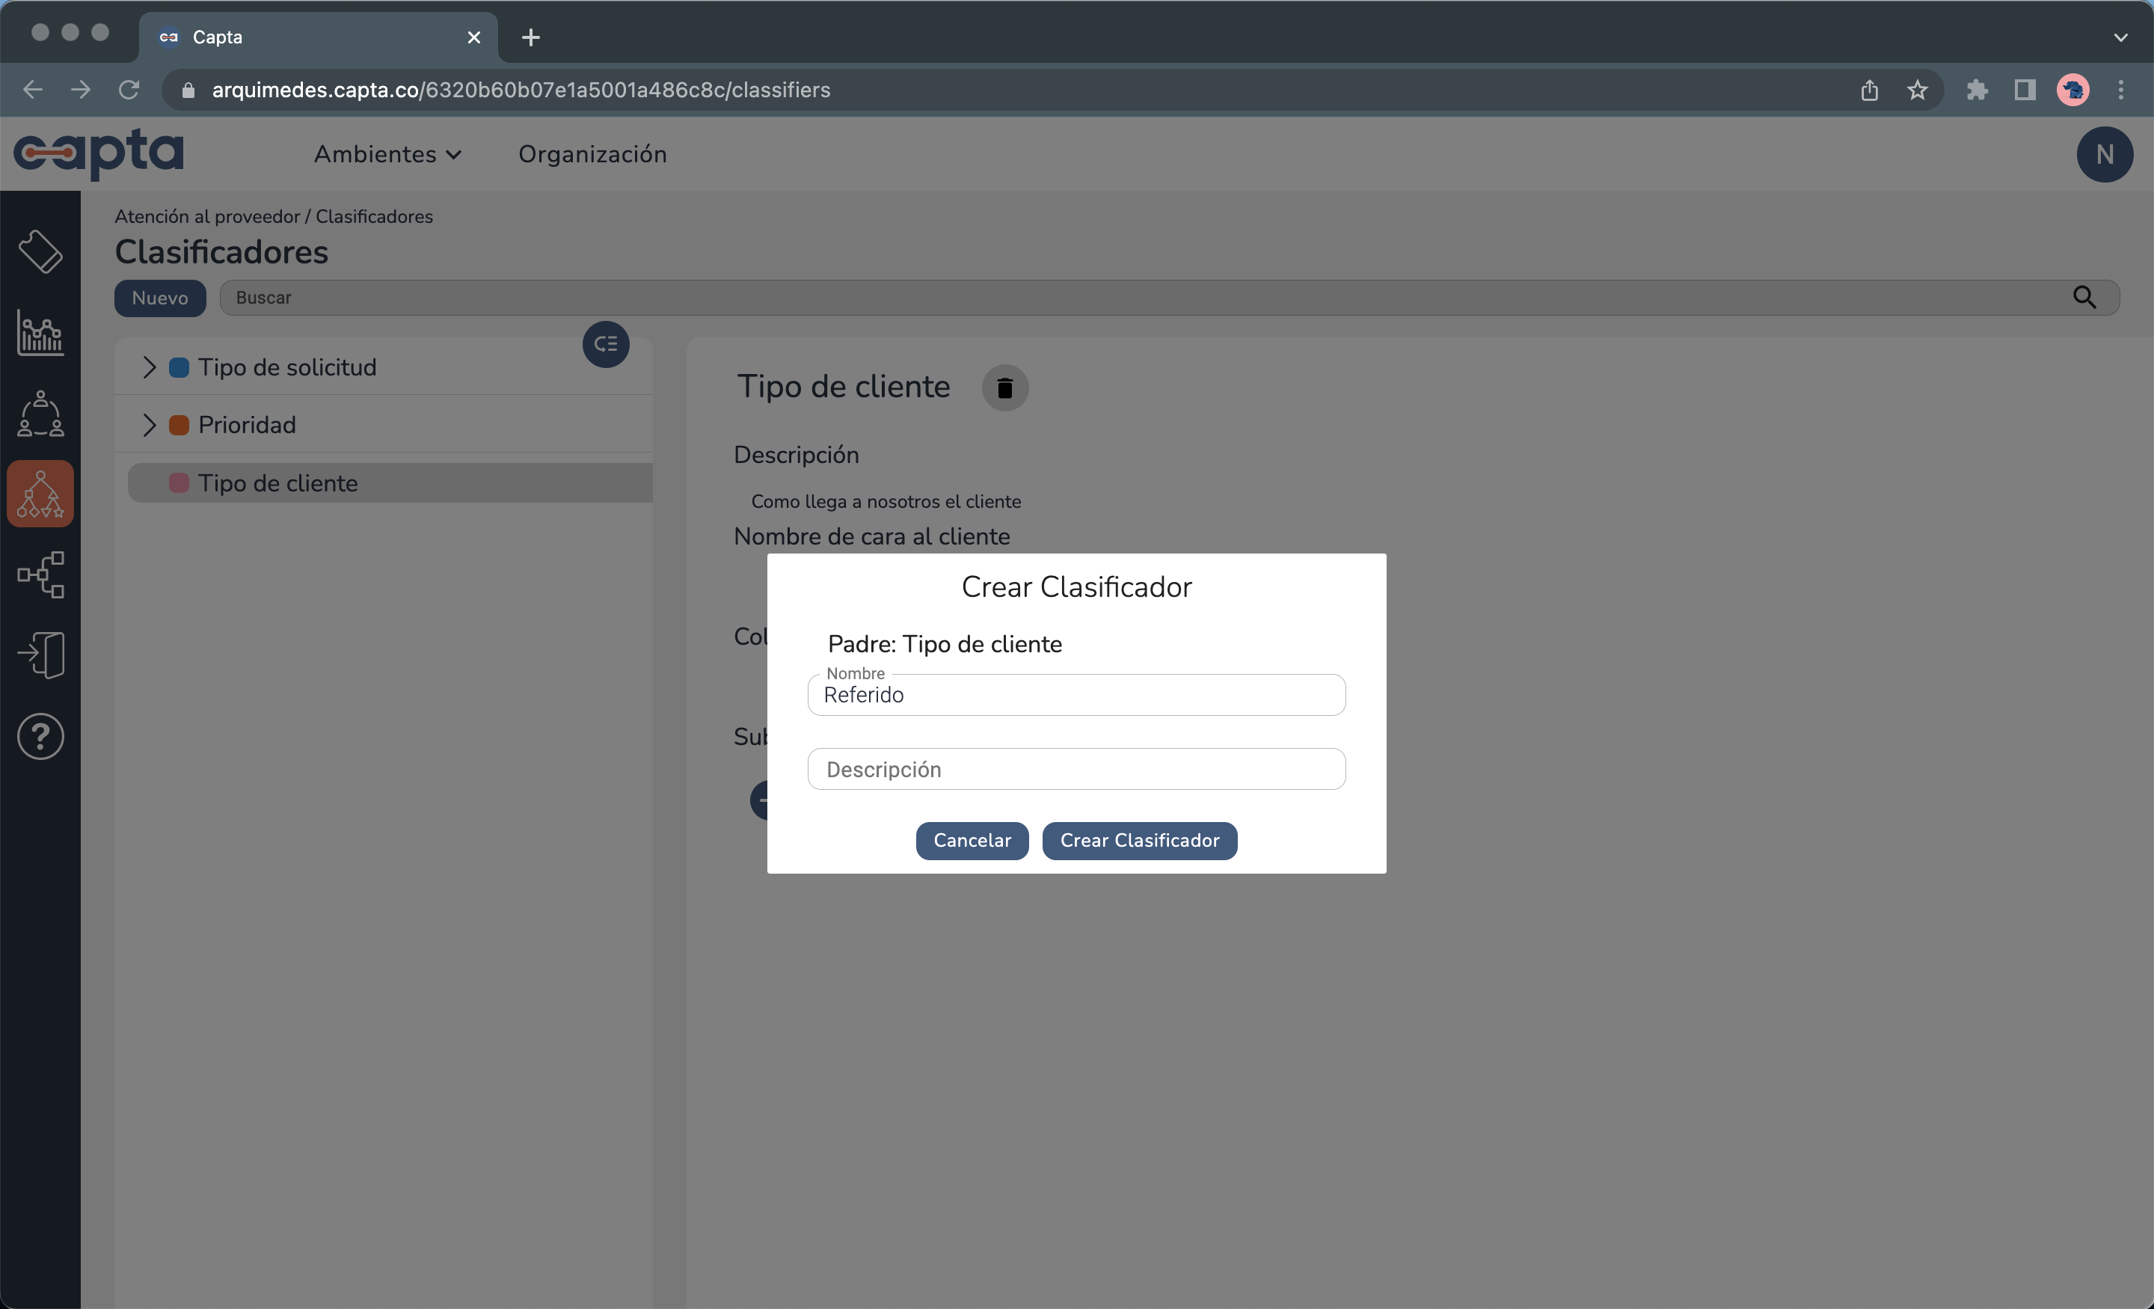Focus the Descripción field in dialog
This screenshot has height=1309, width=2154.
[1076, 769]
